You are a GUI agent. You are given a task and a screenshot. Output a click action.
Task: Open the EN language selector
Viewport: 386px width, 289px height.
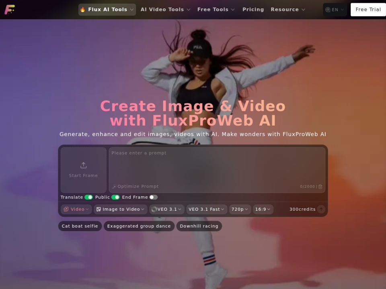[x=335, y=10]
